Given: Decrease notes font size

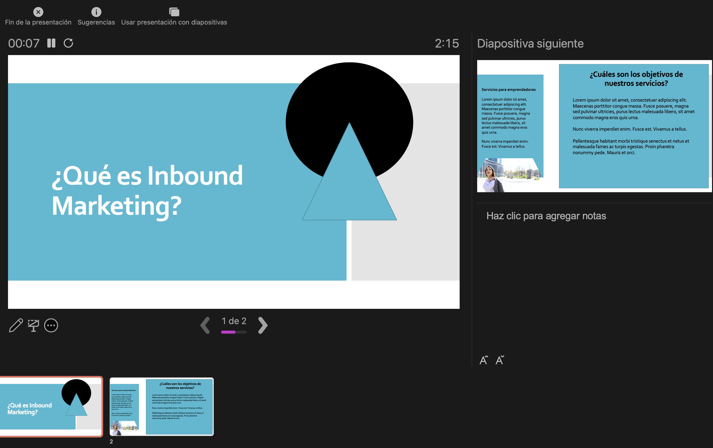Looking at the screenshot, I should click(500, 360).
